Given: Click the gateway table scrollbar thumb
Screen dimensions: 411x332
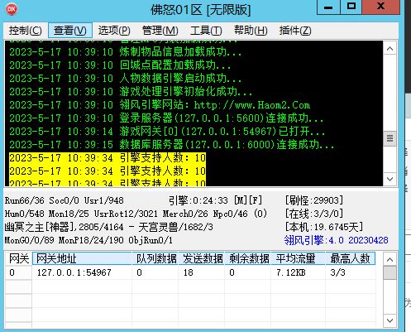Looking at the screenshot, I should (x=389, y=273).
